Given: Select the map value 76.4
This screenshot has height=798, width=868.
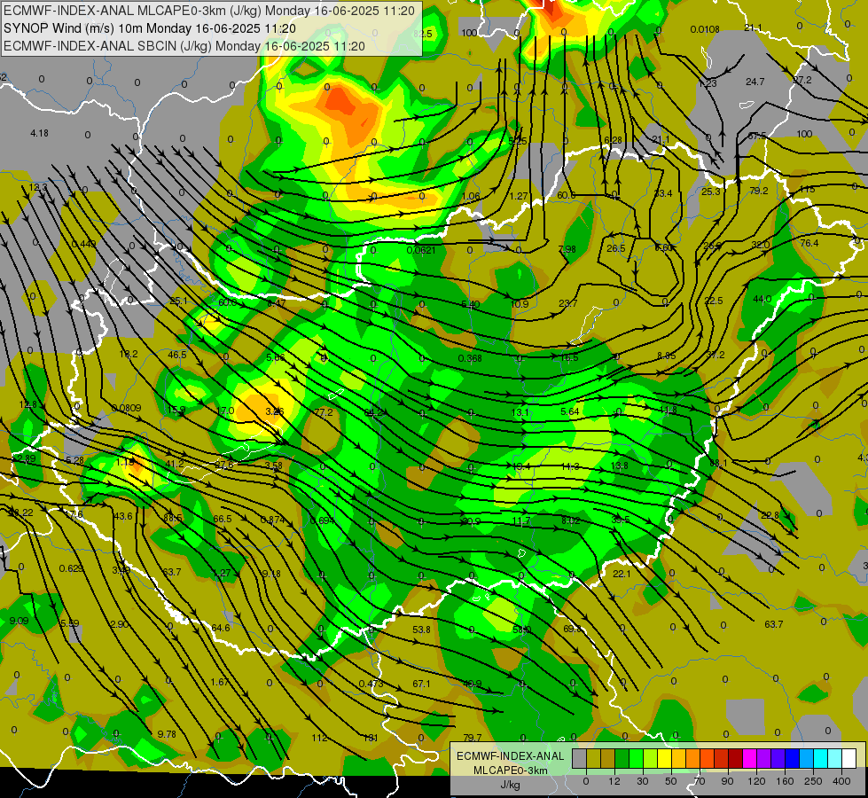Looking at the screenshot, I should [809, 244].
